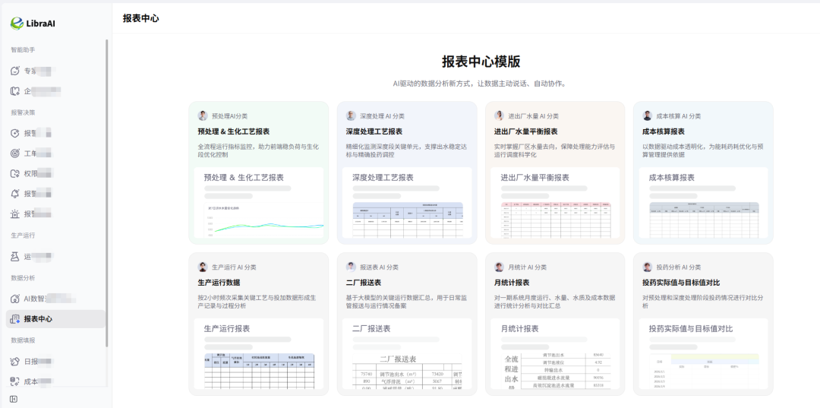Click the 深度处理 AI 分类 label

point(382,116)
